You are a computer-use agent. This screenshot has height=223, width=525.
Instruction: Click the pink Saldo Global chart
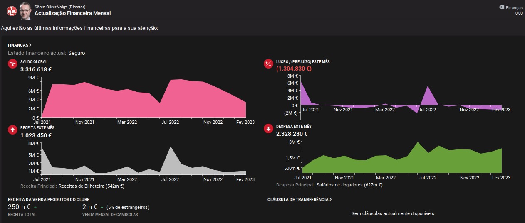pos(144,98)
